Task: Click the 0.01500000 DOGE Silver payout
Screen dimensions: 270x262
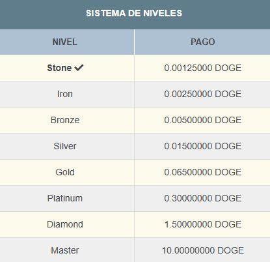Action: pos(203,146)
